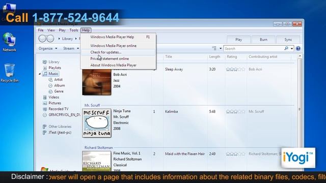This screenshot has height=183, width=326.
Task: Choose Check for updates...
Action: pyautogui.click(x=118, y=52)
